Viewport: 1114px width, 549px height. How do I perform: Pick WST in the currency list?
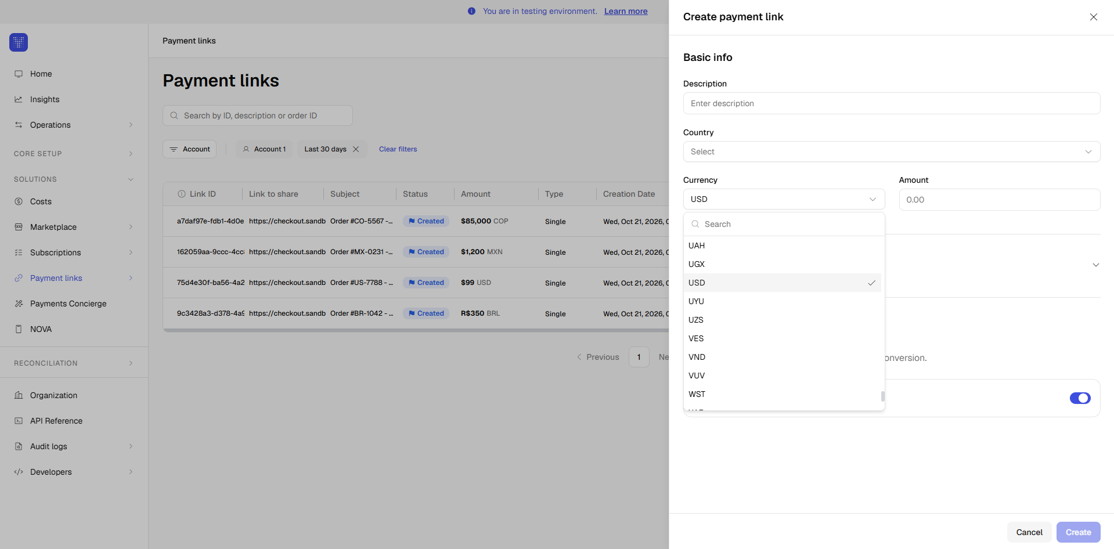pyautogui.click(x=784, y=394)
